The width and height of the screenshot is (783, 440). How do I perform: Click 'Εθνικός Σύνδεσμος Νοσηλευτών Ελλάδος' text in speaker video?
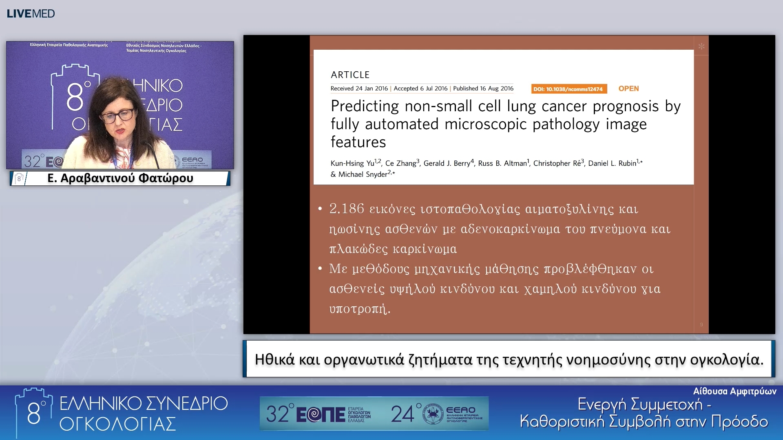click(164, 46)
